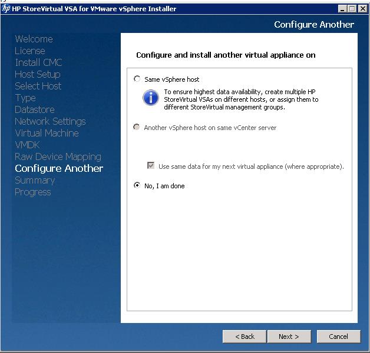Close the installer window
The height and width of the screenshot is (353, 370).
[362, 9]
